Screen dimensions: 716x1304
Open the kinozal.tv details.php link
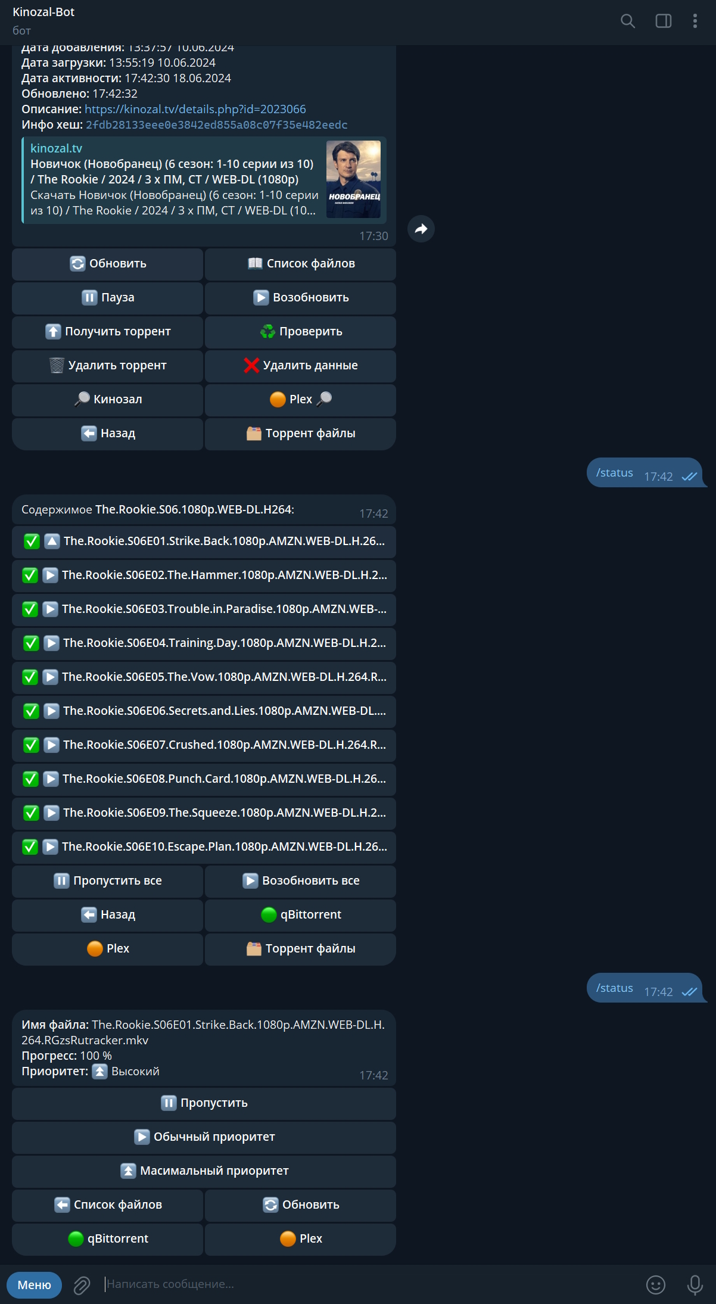pyautogui.click(x=195, y=109)
